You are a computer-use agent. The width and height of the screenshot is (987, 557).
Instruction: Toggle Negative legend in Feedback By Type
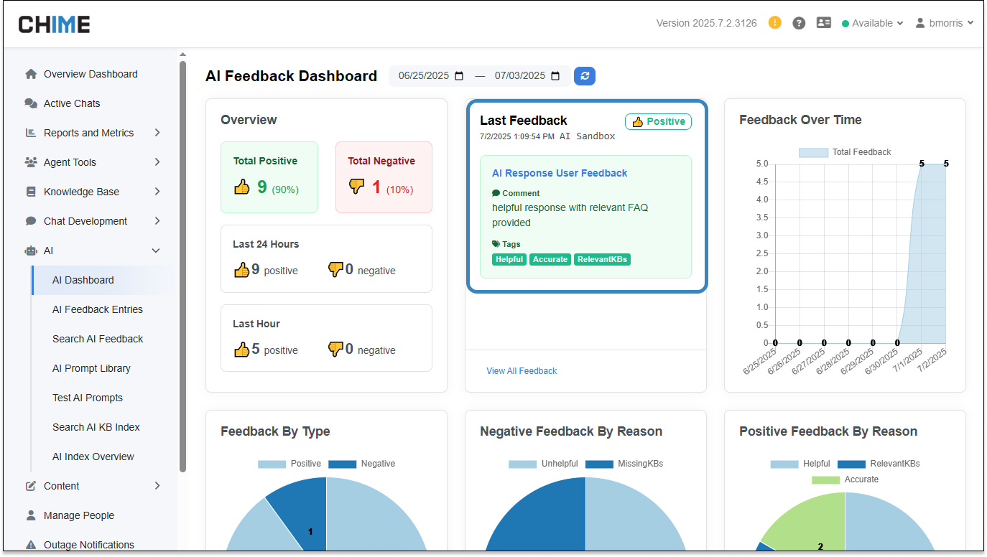(362, 464)
